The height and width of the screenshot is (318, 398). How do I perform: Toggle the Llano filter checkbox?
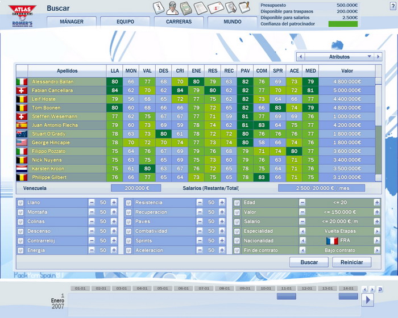(x=21, y=203)
